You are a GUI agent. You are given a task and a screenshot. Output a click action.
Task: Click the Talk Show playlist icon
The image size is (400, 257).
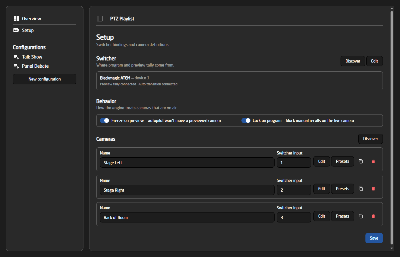pyautogui.click(x=16, y=57)
